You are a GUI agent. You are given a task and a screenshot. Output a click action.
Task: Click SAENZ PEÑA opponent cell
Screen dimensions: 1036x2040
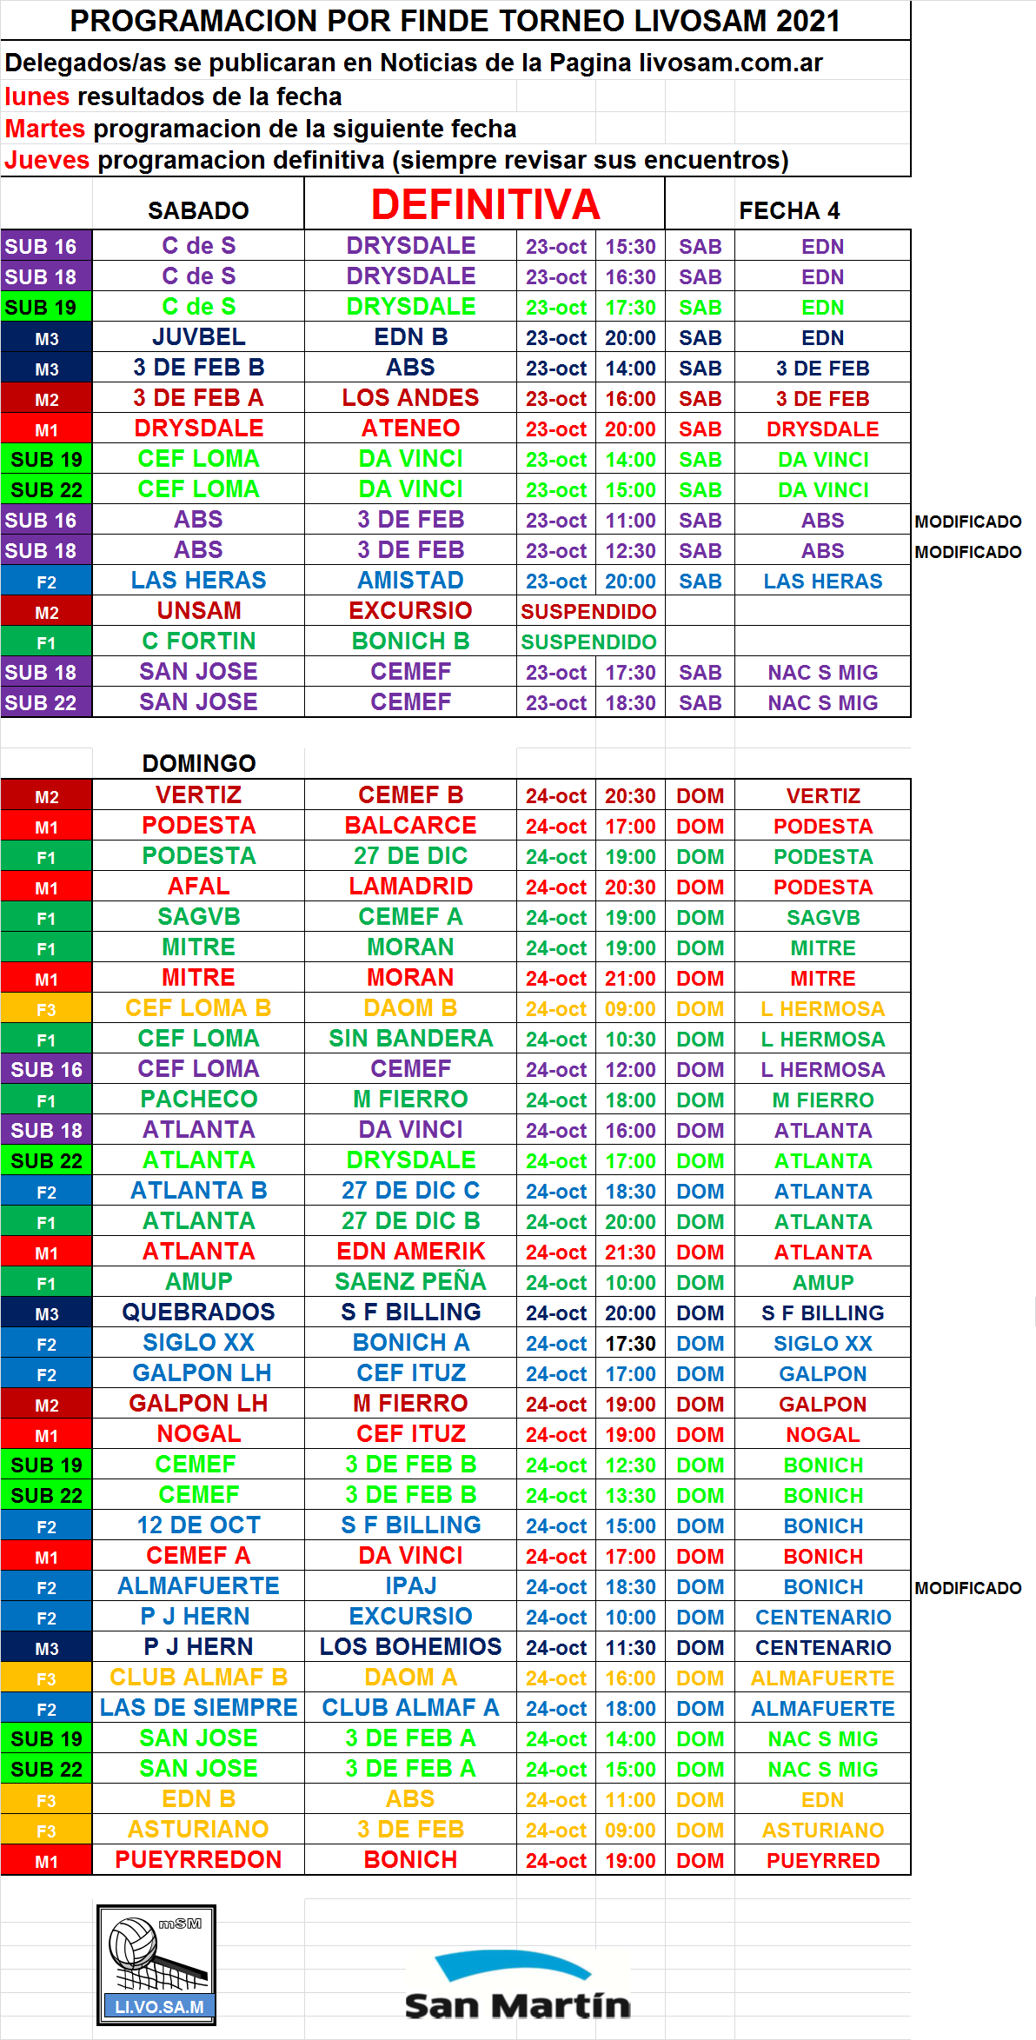[410, 1282]
